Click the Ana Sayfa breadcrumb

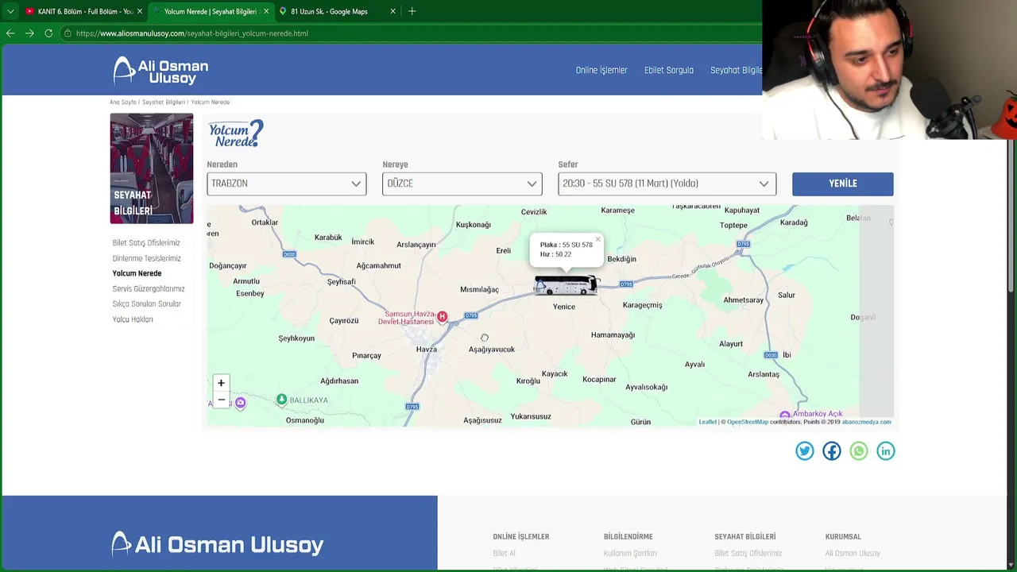[123, 102]
